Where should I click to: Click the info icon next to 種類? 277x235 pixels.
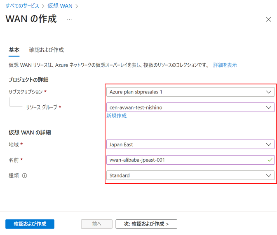pyautogui.click(x=25, y=176)
